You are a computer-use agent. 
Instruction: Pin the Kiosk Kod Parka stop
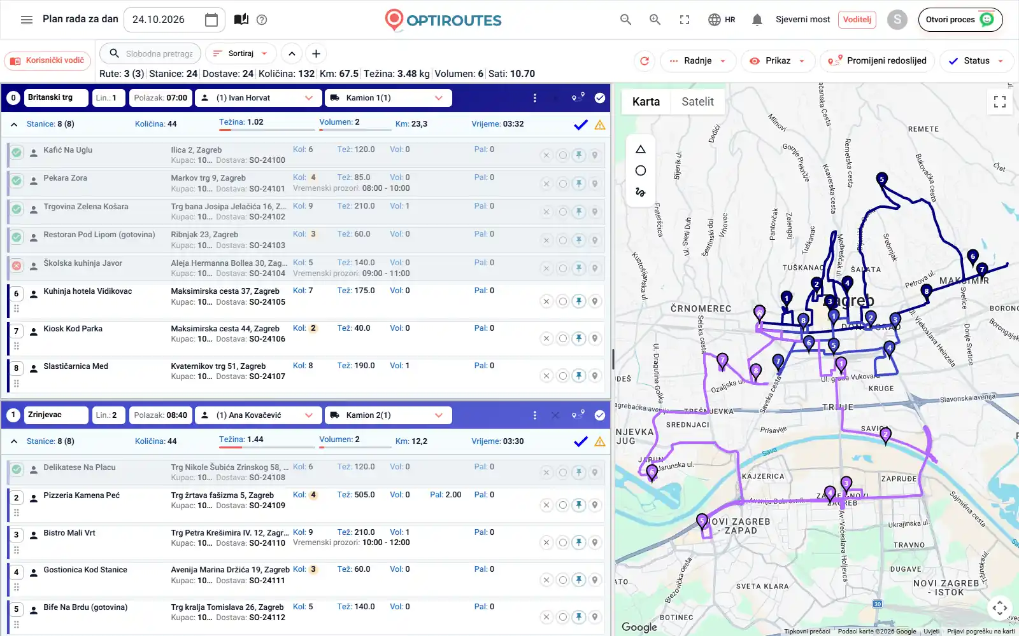[578, 338]
